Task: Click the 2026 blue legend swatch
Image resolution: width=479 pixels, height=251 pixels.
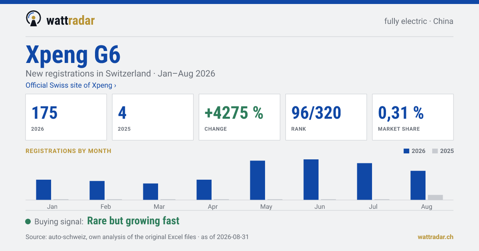Action: (407, 151)
